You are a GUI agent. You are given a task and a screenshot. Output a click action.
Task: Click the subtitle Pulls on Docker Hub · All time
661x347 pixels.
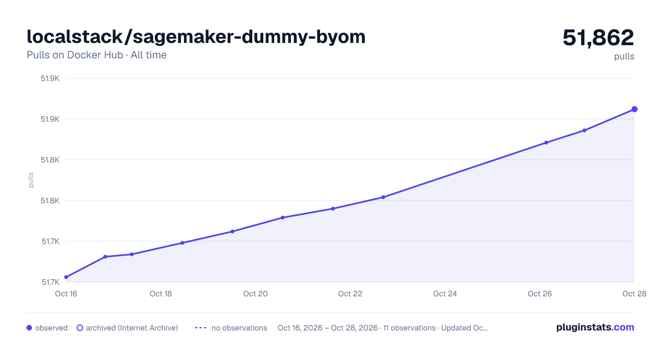pyautogui.click(x=96, y=55)
